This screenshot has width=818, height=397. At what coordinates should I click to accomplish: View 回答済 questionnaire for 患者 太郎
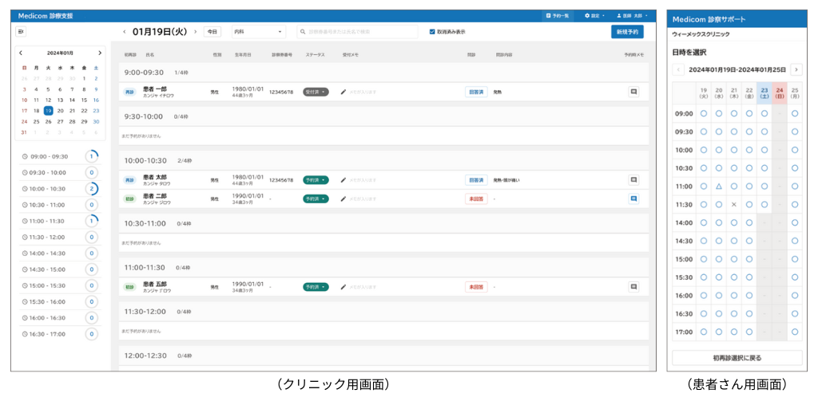pos(476,180)
